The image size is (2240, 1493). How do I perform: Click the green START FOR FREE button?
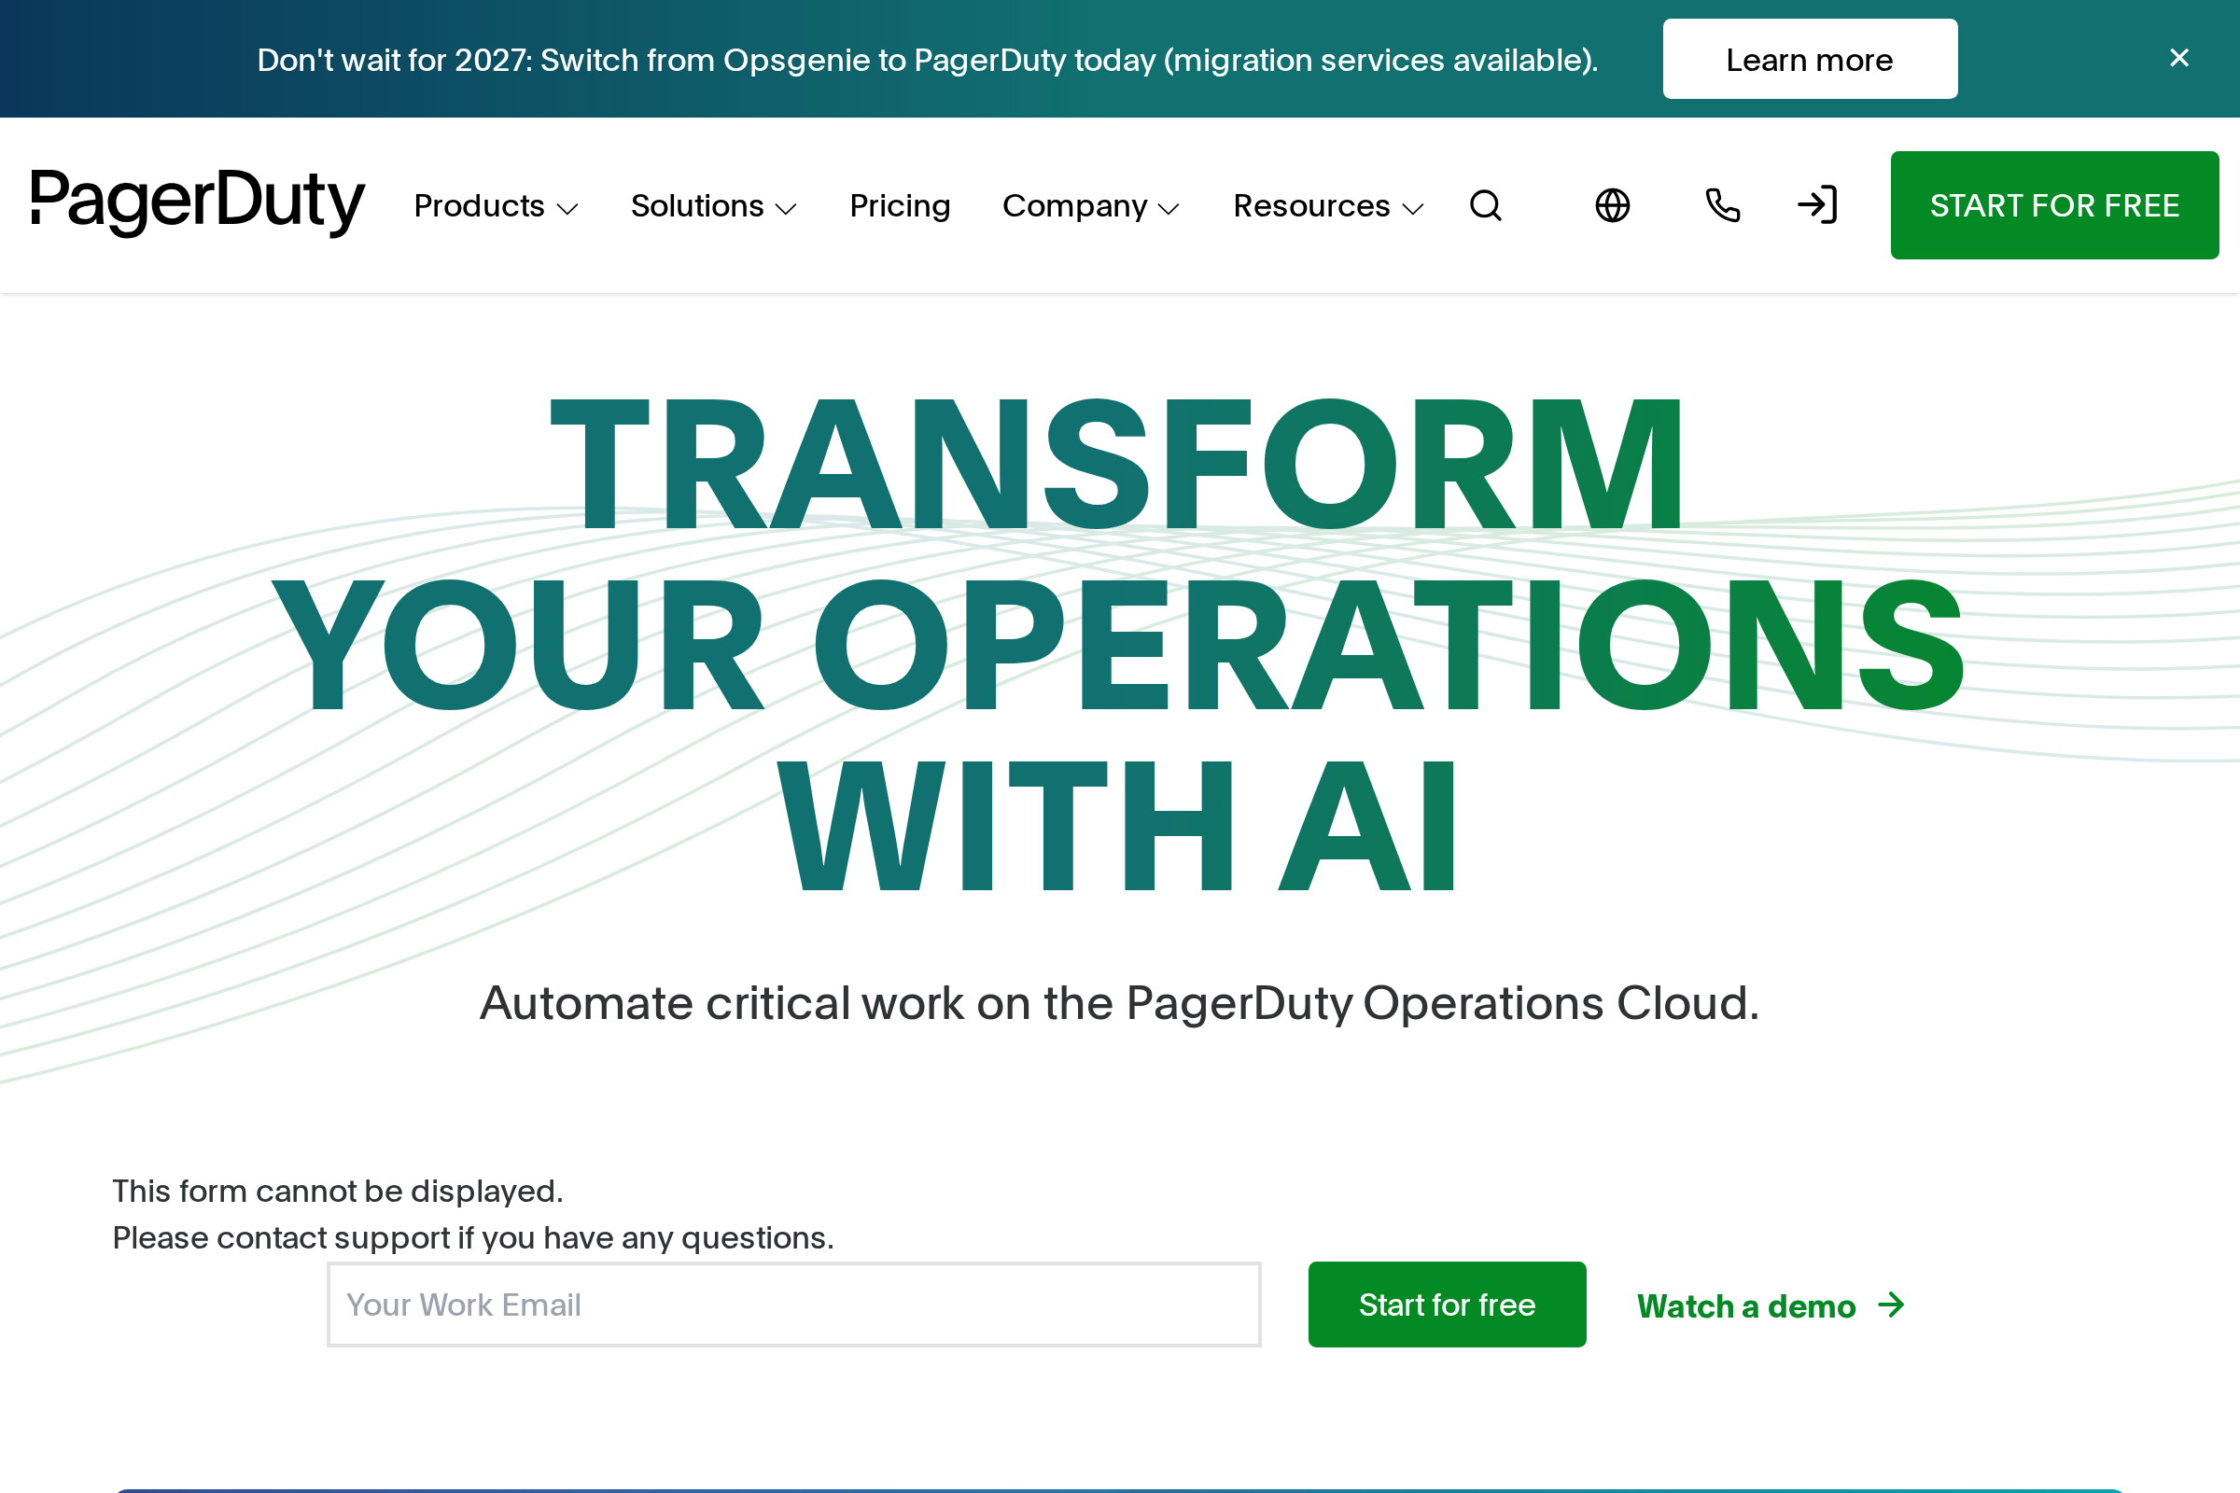pyautogui.click(x=2054, y=205)
